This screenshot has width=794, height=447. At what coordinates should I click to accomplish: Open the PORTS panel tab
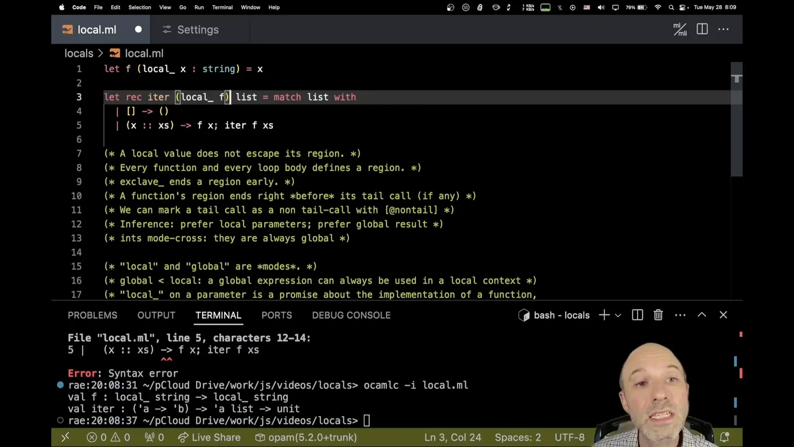pos(277,315)
